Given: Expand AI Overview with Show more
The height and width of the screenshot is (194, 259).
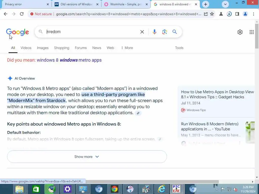Looking at the screenshot, I should [87, 157].
